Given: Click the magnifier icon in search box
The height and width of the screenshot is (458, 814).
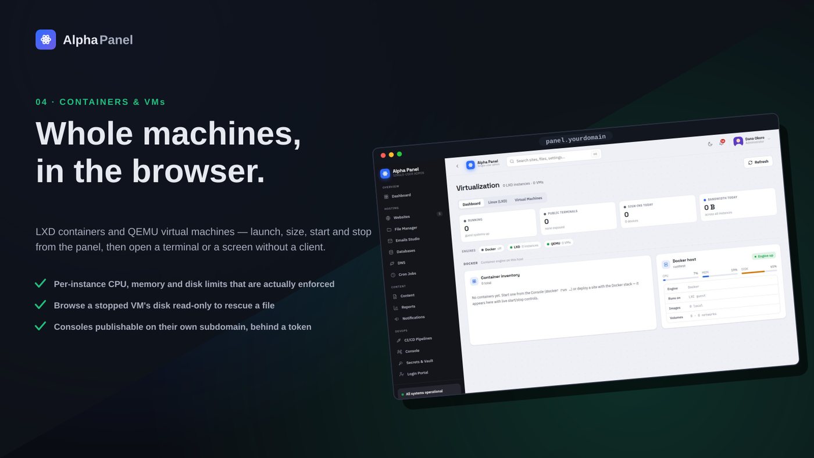Looking at the screenshot, I should pyautogui.click(x=512, y=161).
